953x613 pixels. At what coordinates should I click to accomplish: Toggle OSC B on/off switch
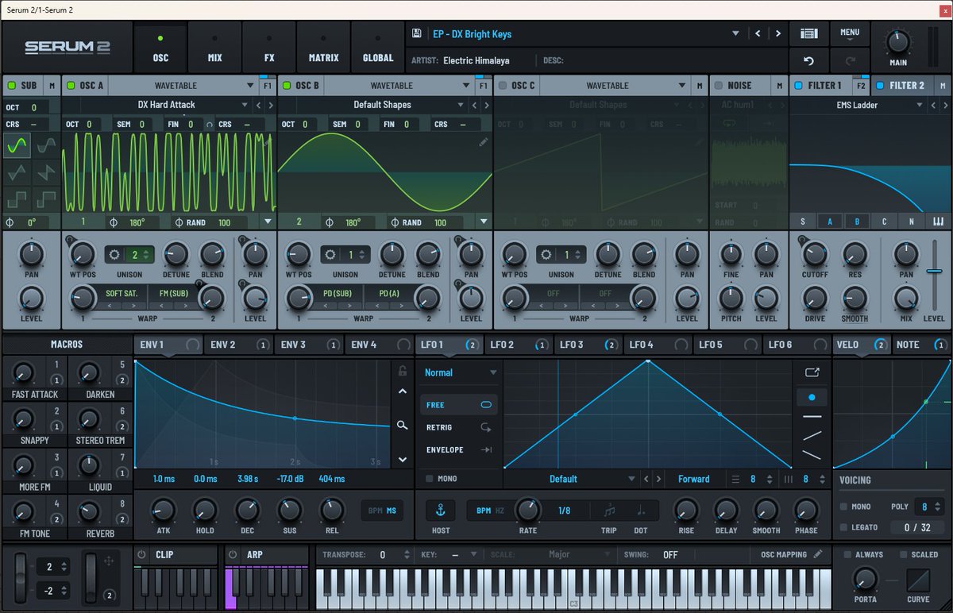click(286, 85)
